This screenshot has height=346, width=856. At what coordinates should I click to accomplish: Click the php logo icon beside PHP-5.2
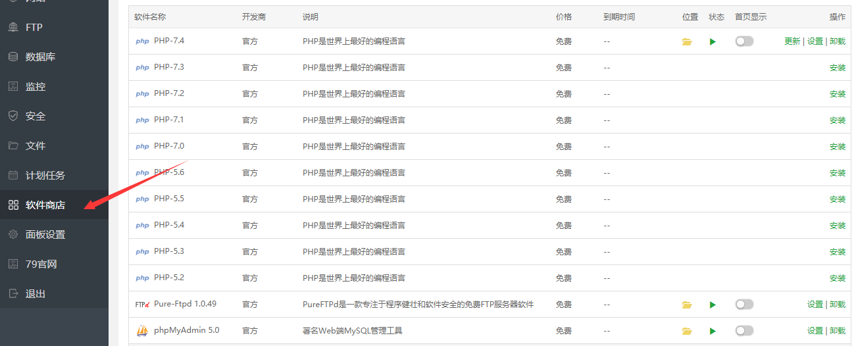coord(142,278)
